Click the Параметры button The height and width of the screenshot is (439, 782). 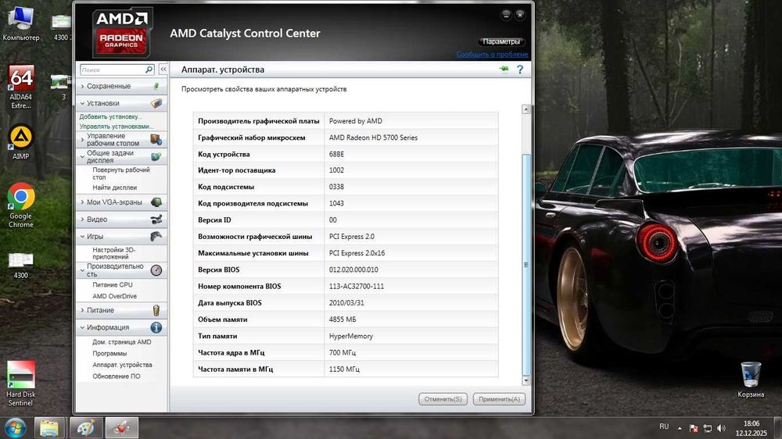point(501,42)
